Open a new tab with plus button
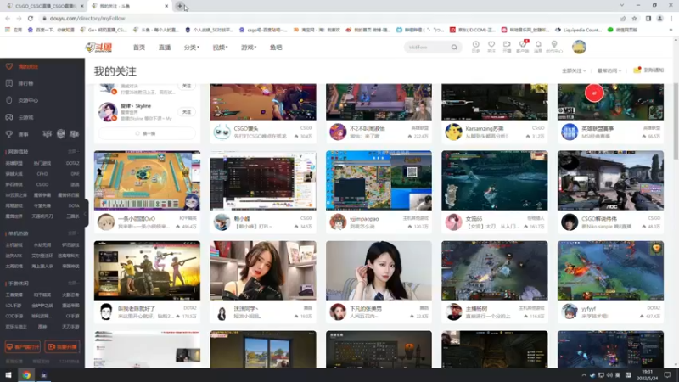This screenshot has width=679, height=382. (x=180, y=6)
